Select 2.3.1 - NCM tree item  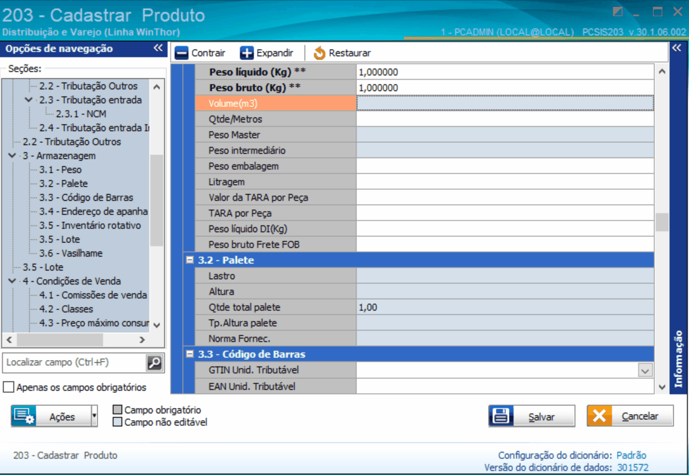click(x=81, y=114)
